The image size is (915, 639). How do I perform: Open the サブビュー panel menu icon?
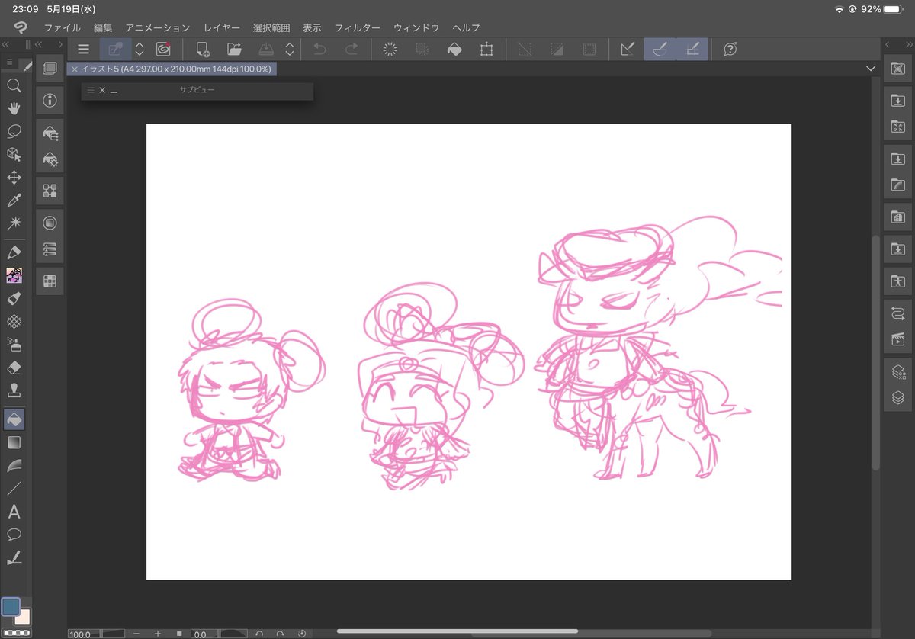click(x=90, y=90)
